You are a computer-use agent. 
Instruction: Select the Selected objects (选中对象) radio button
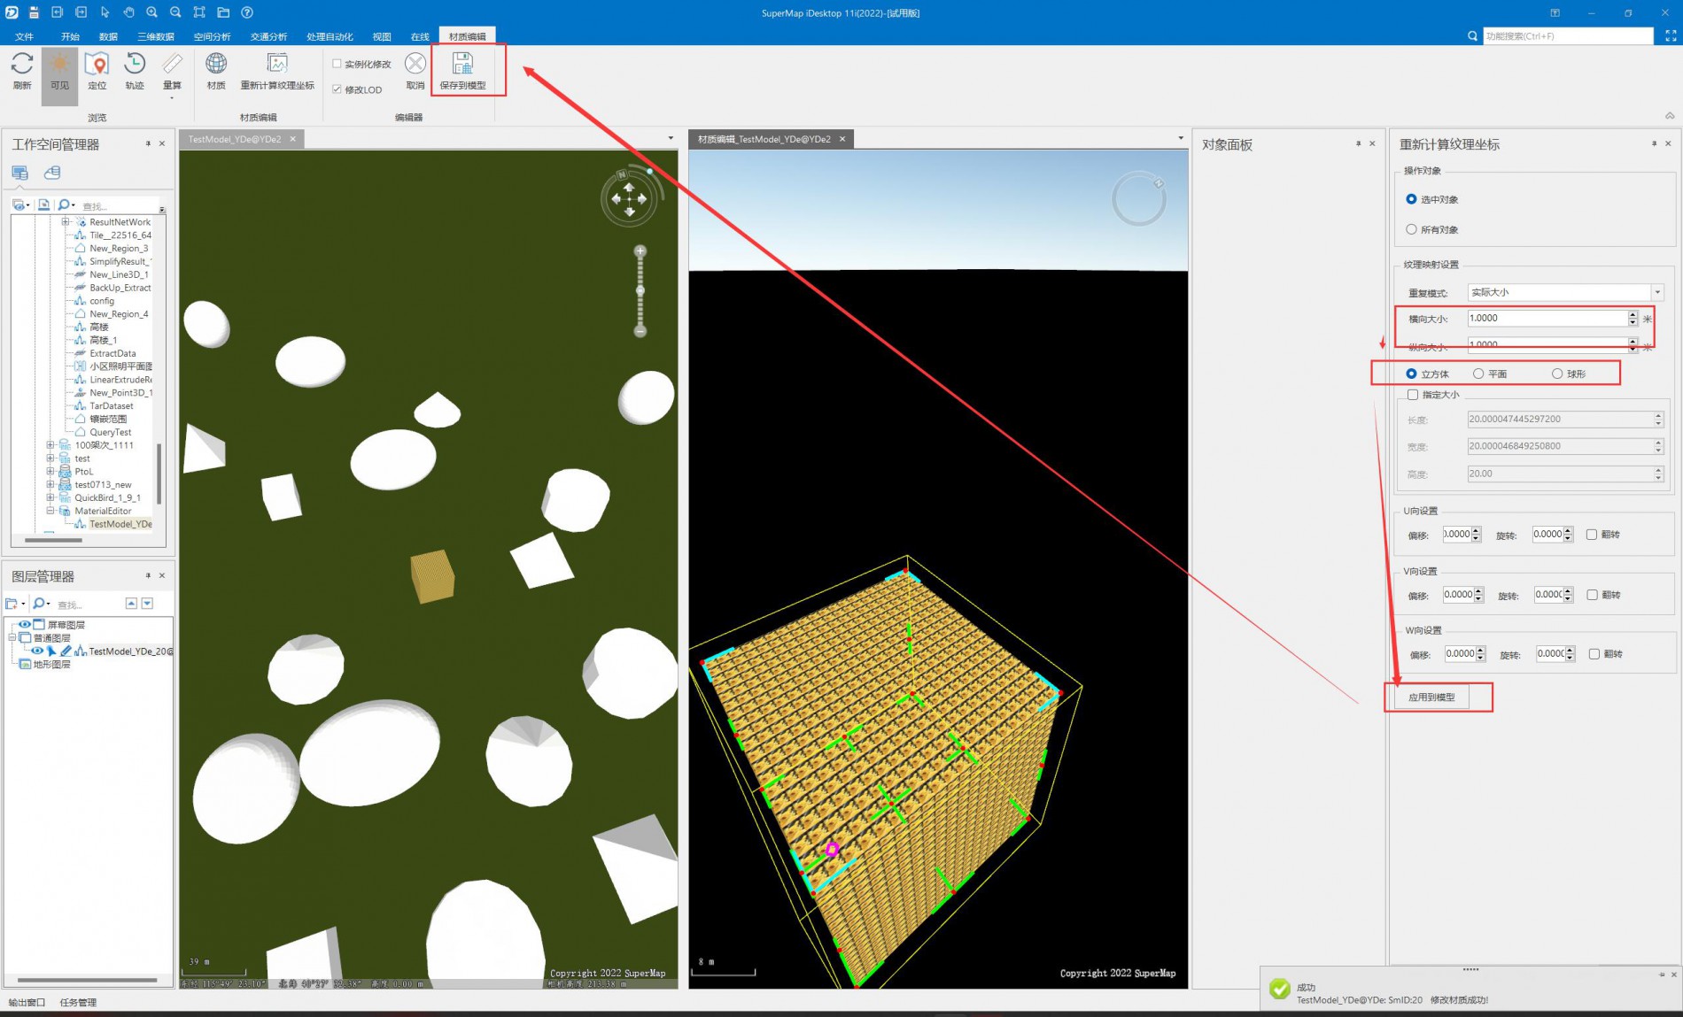tap(1411, 199)
